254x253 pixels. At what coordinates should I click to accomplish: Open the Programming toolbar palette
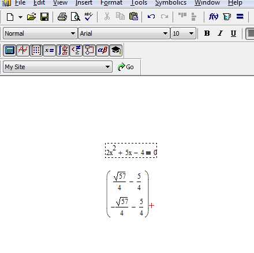(89, 50)
